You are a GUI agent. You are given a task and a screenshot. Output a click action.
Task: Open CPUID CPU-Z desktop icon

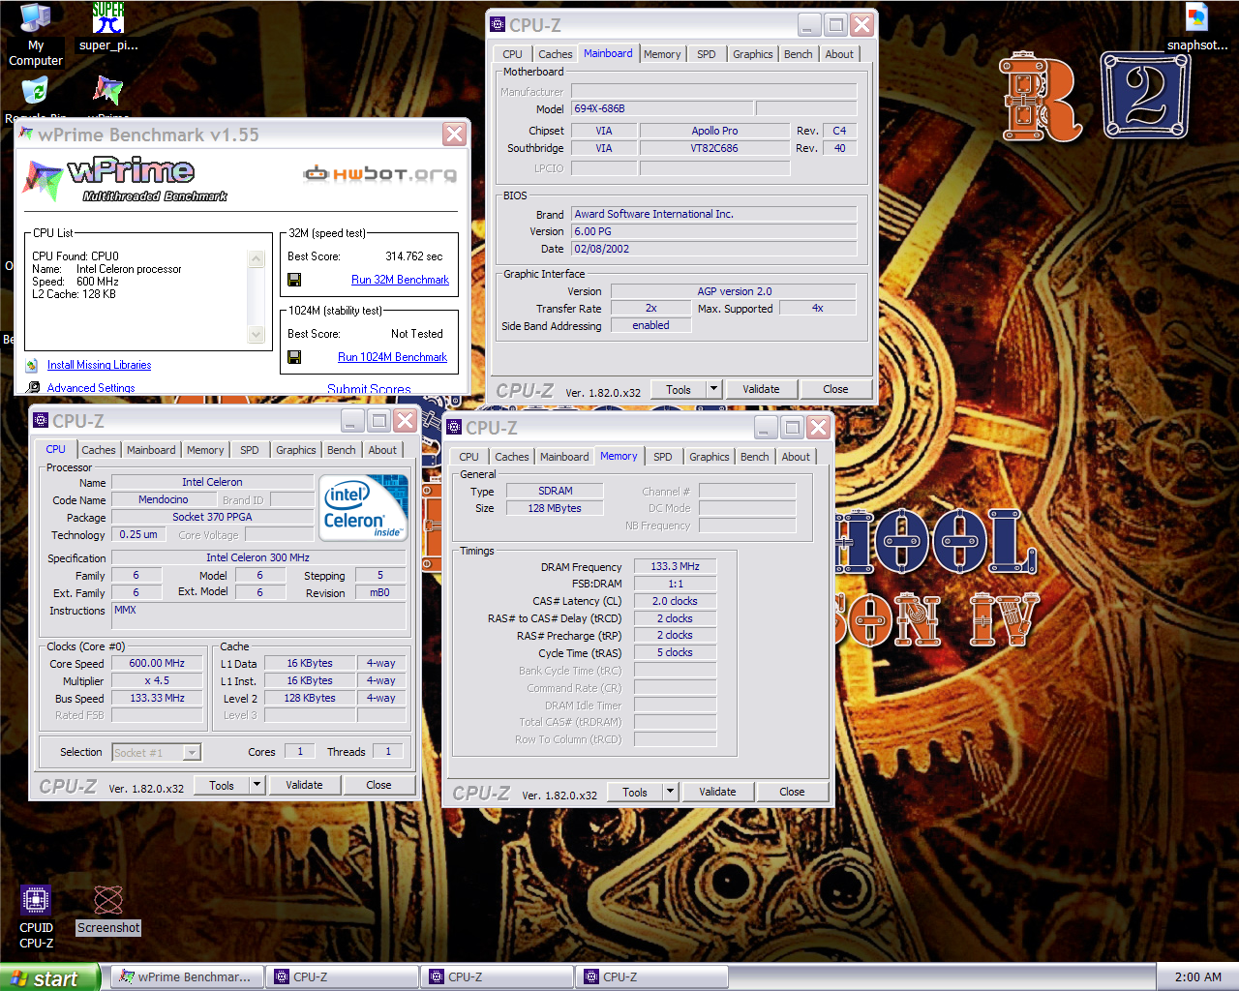click(x=36, y=900)
